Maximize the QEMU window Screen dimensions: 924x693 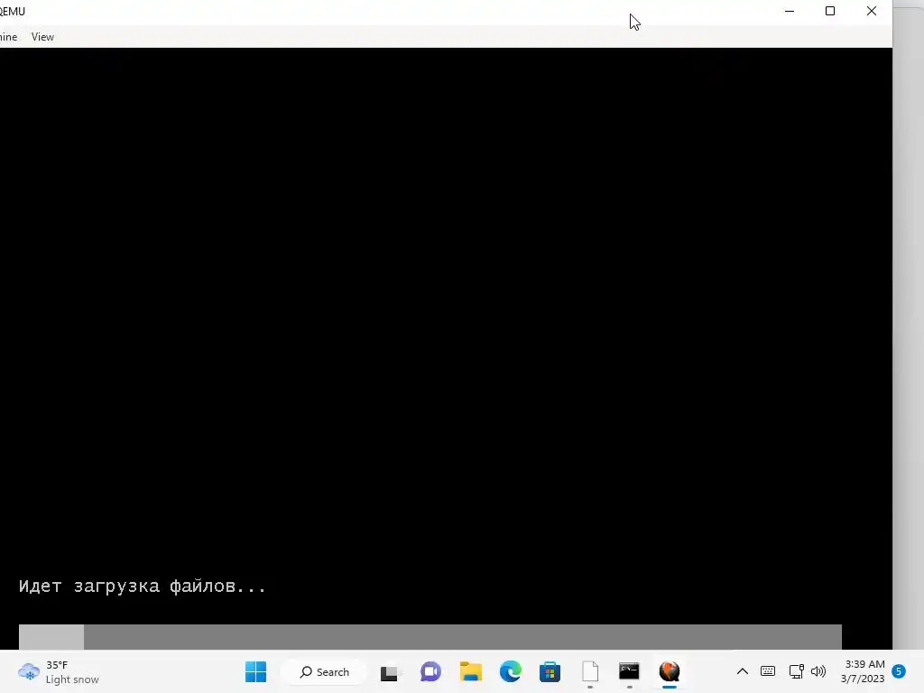click(830, 11)
